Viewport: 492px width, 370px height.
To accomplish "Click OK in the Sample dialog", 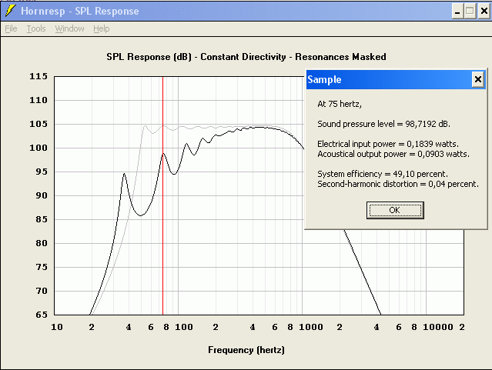I will click(x=395, y=210).
